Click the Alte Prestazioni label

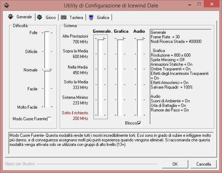point(75,36)
